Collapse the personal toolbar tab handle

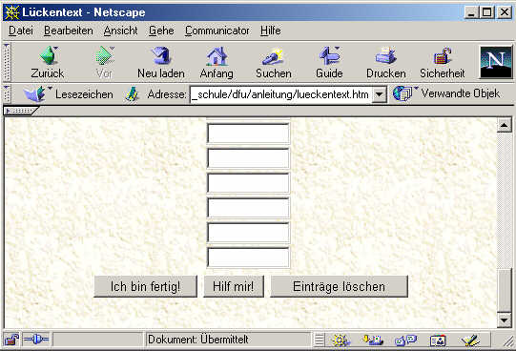tap(20, 111)
